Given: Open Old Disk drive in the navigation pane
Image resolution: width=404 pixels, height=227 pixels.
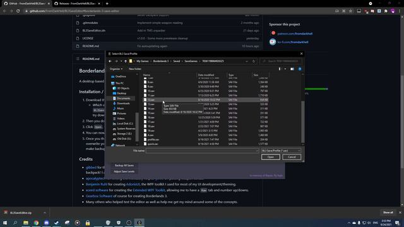Looking at the screenshot, I should click(x=122, y=139).
